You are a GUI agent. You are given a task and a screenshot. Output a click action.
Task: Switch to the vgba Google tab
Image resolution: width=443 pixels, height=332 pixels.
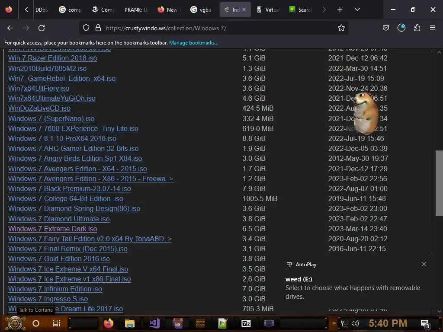point(201,10)
